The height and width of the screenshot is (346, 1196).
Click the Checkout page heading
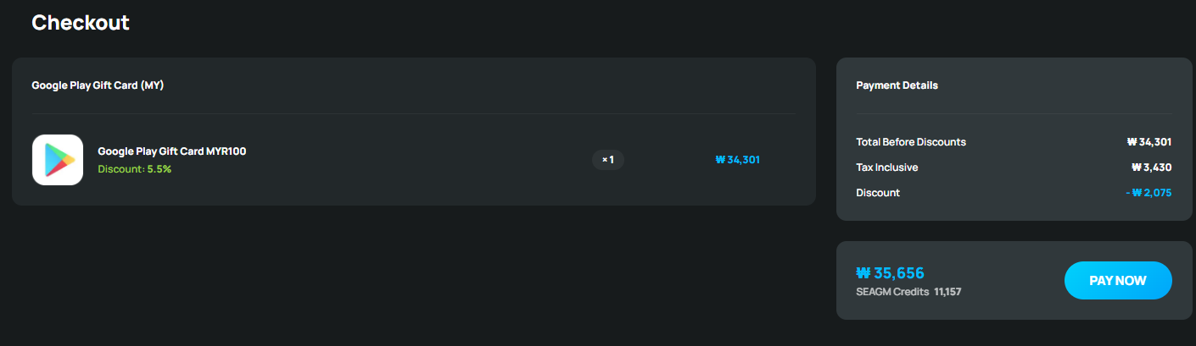pyautogui.click(x=81, y=23)
